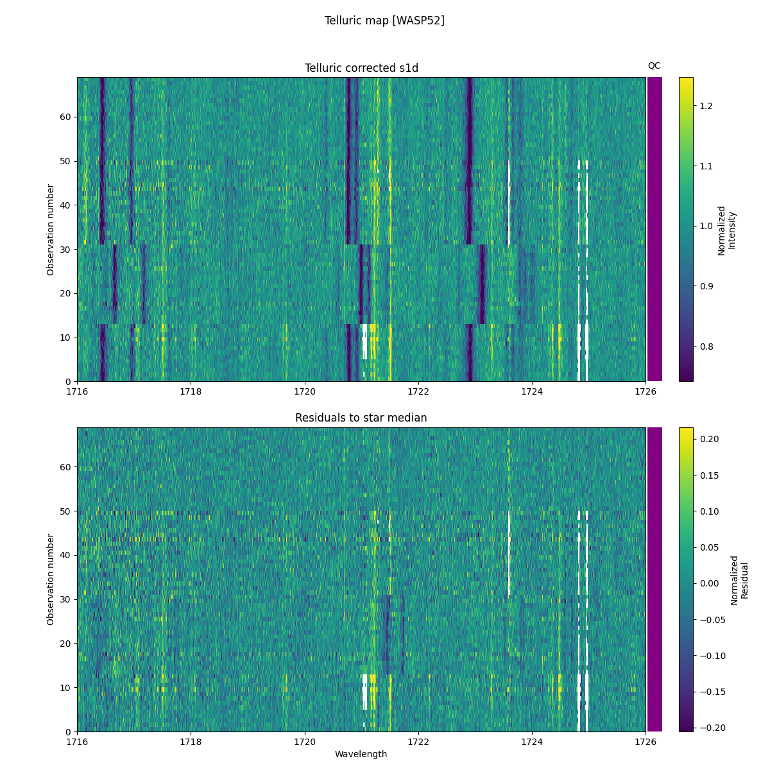Click the 0.00 tick on residual colorbar
This screenshot has height=770, width=770.
click(x=708, y=583)
